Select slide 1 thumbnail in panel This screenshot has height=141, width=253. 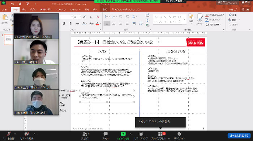pos(9,39)
